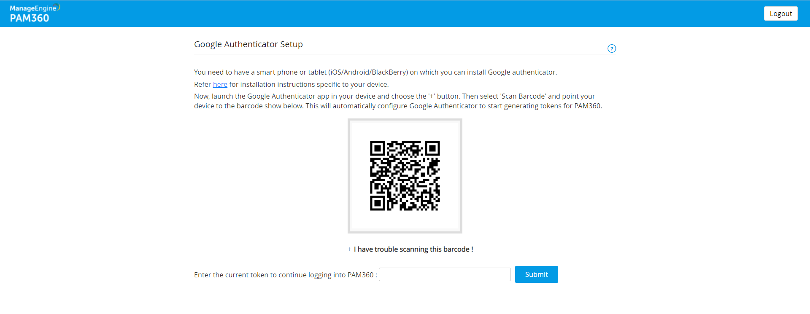Click the smart phone or tablet requirement sentence
810x314 pixels.
click(375, 72)
